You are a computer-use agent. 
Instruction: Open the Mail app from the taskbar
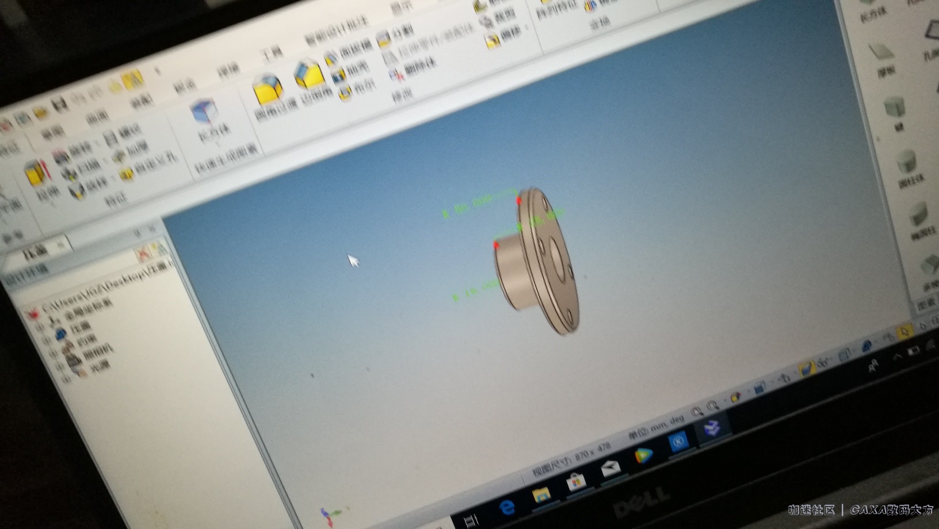[x=610, y=469]
